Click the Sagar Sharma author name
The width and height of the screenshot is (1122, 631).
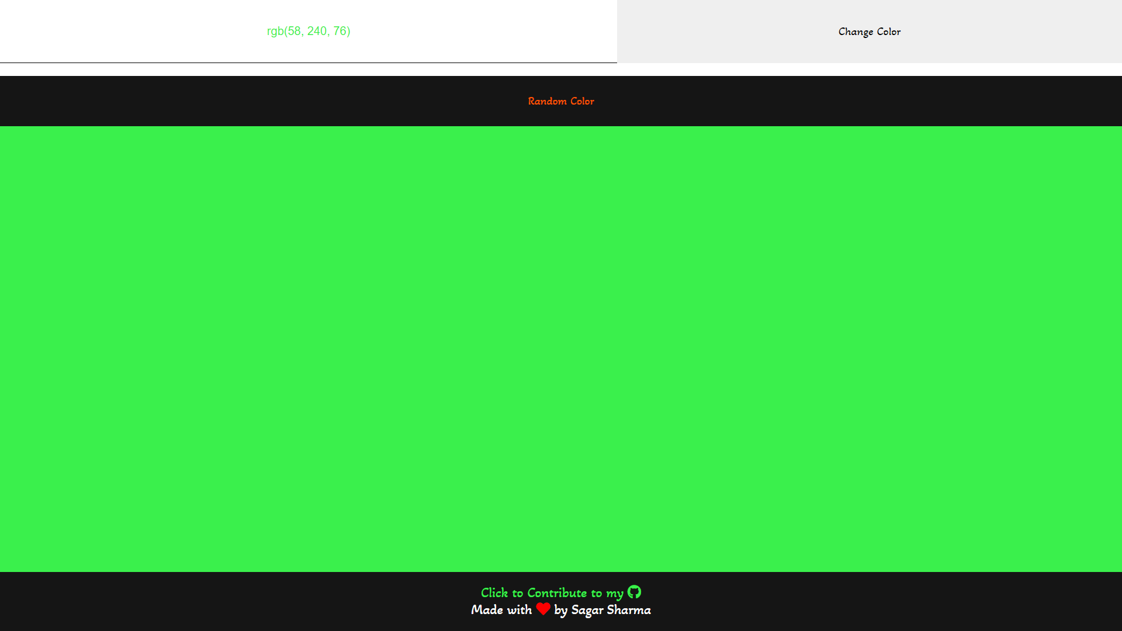tap(611, 610)
